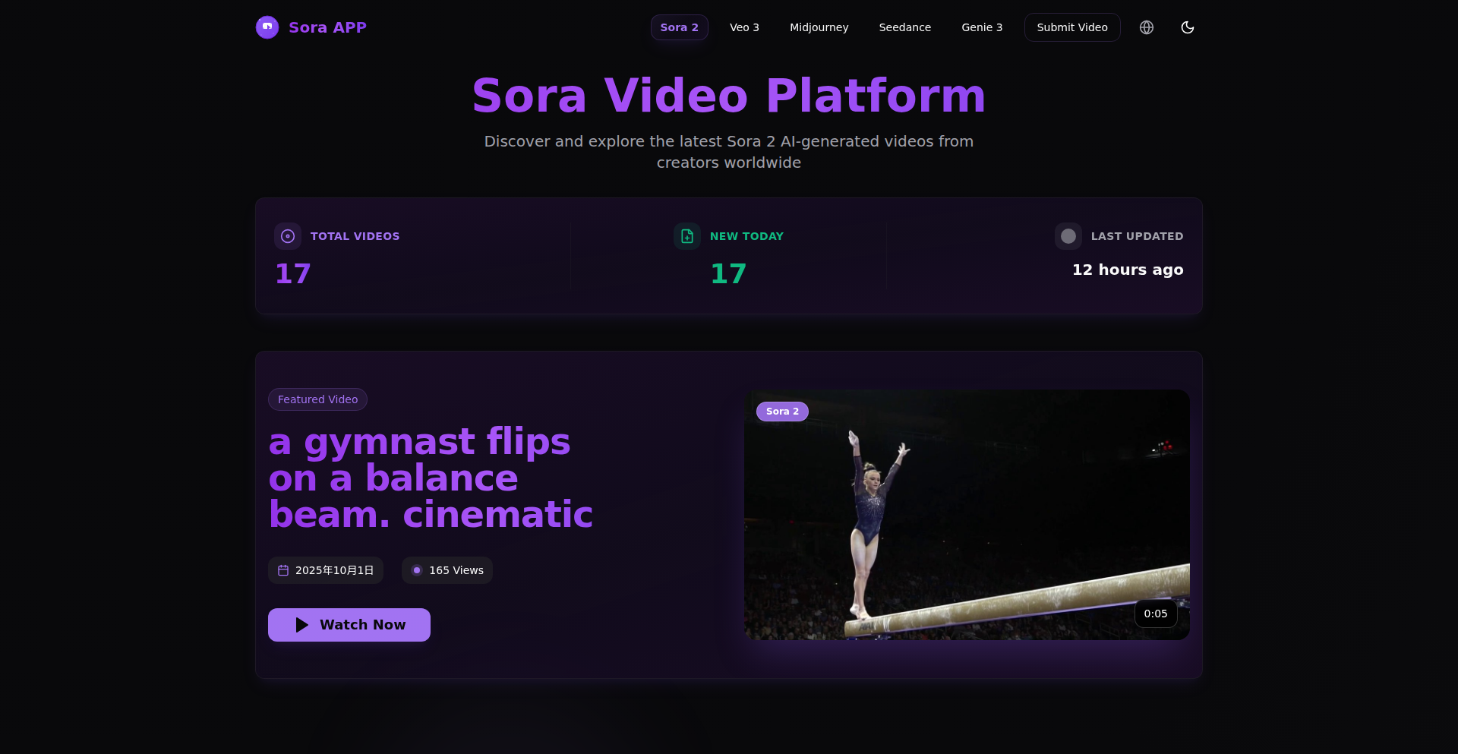Click the Sora Video Platform heading
1458x754 pixels.
click(x=729, y=96)
